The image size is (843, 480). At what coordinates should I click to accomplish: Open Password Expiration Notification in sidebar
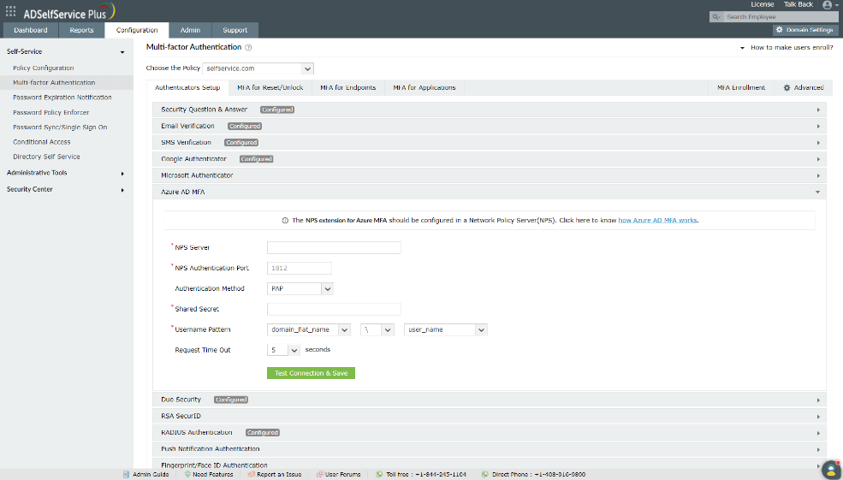(62, 98)
